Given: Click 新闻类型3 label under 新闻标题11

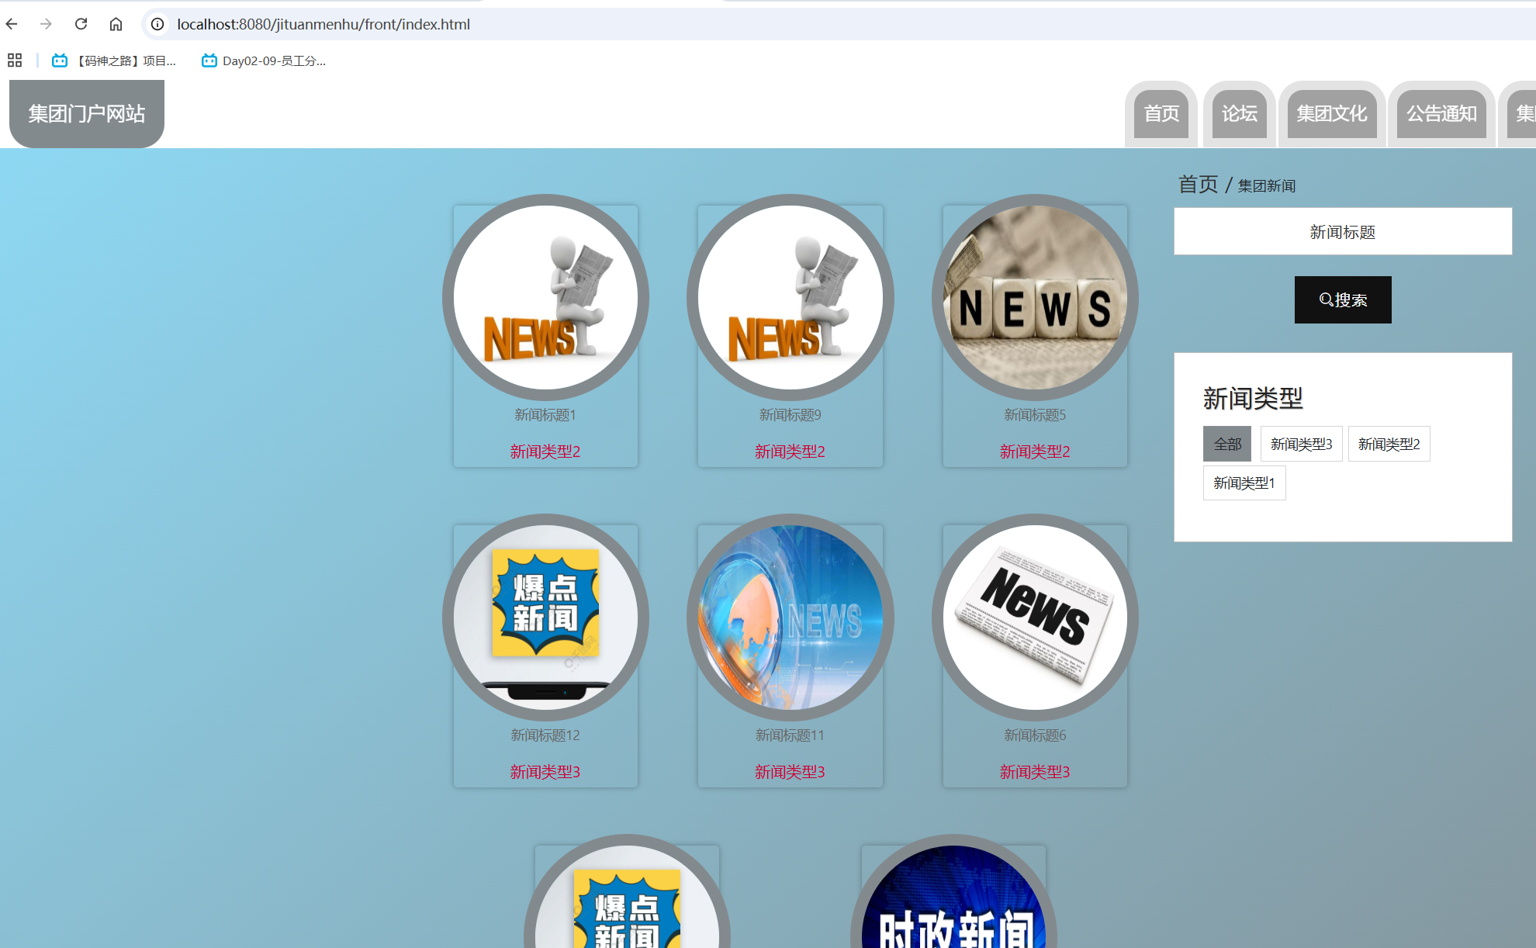Looking at the screenshot, I should point(790,772).
